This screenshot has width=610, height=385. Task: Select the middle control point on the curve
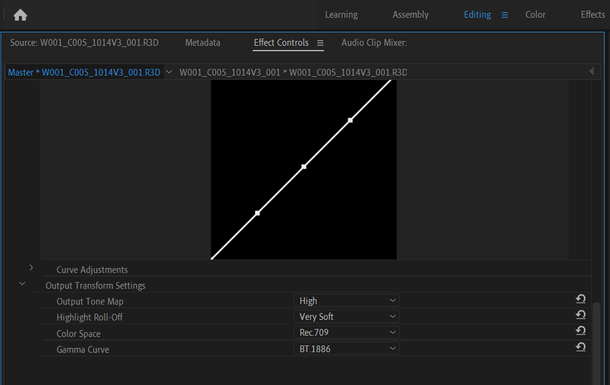tap(304, 167)
